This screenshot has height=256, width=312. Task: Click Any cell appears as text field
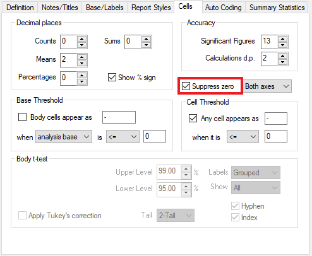tap(276, 119)
